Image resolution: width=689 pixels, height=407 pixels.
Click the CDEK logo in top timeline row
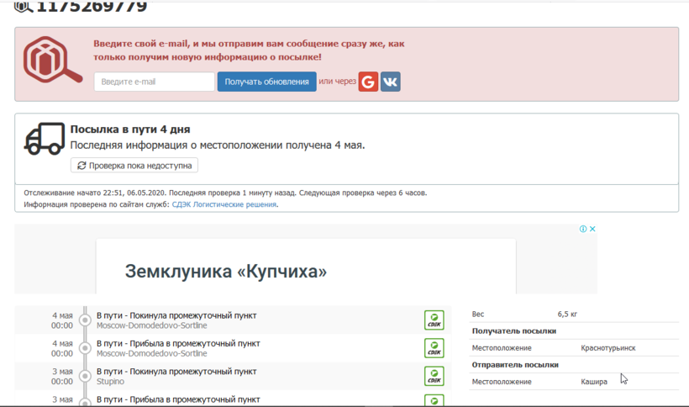pos(434,320)
